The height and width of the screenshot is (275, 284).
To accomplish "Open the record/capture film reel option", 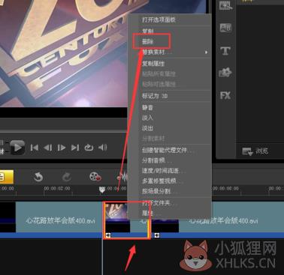I will (x=95, y=177).
